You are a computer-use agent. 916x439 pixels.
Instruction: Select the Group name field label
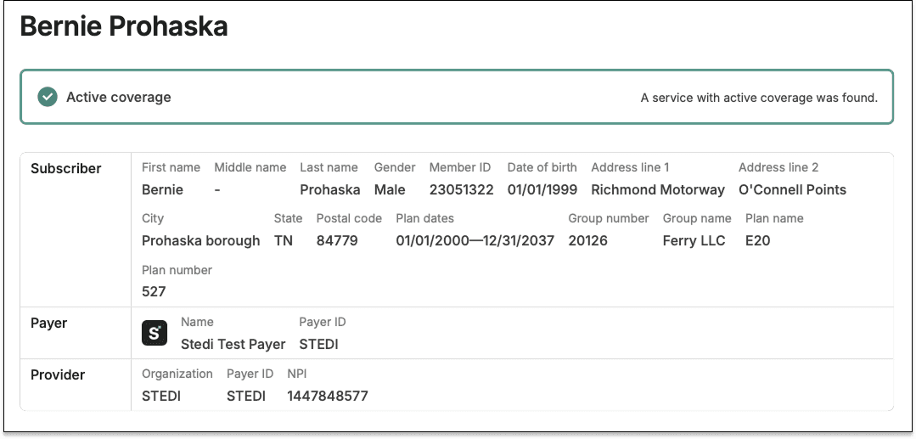pos(697,218)
